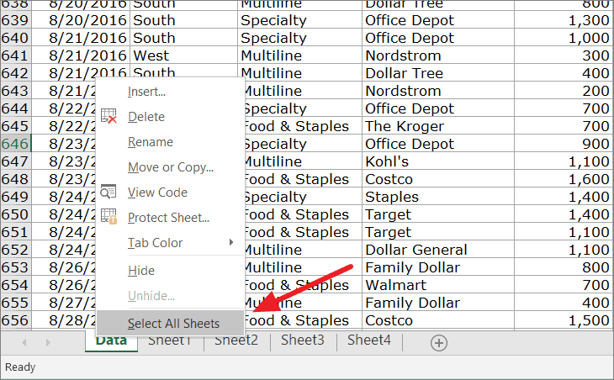The width and height of the screenshot is (614, 380).
Task: Click the Ready status bar indicator
Action: click(x=20, y=367)
